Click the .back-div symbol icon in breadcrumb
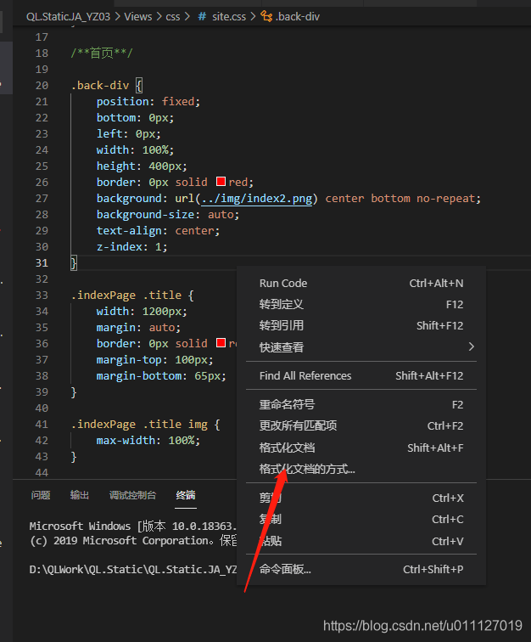Screen dimensions: 531x642 click(x=265, y=16)
